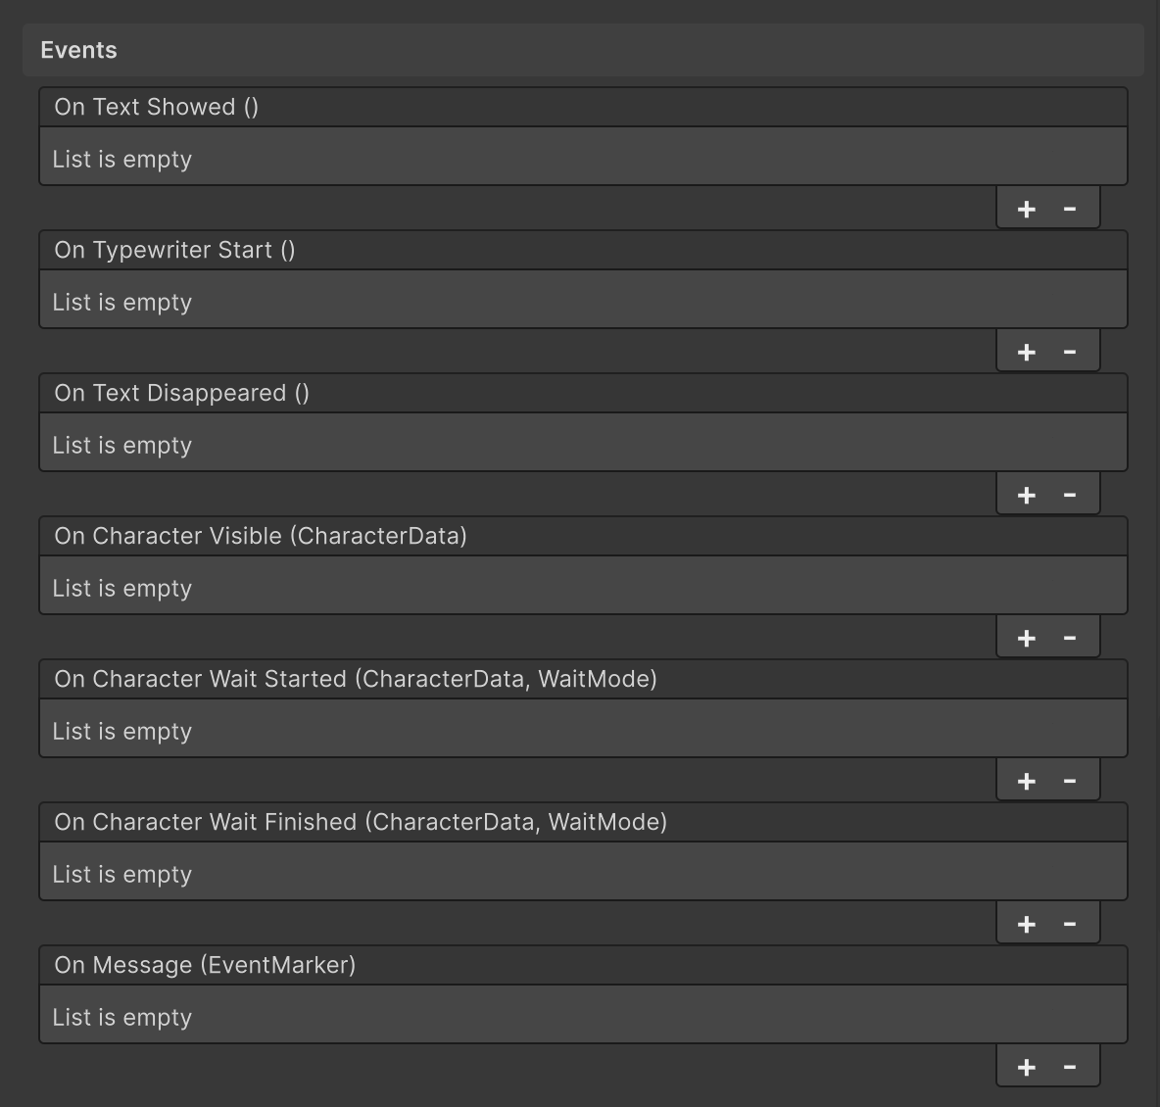This screenshot has height=1107, width=1160.
Task: Click the empty list under On Typewriter Start
Action: point(583,302)
